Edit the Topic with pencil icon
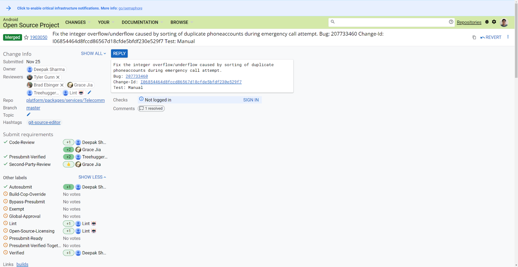 pos(28,114)
